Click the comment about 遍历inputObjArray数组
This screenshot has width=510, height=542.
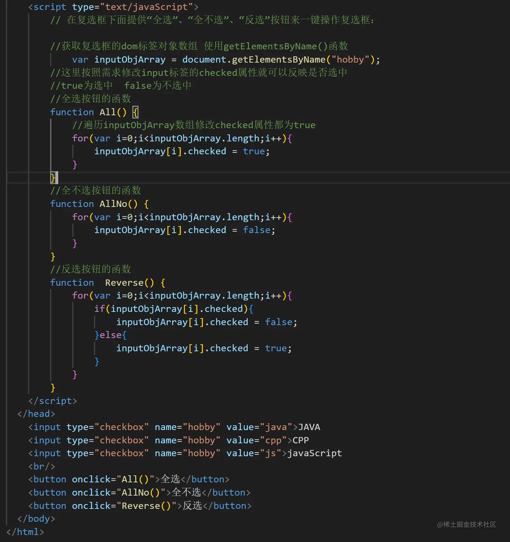click(194, 125)
